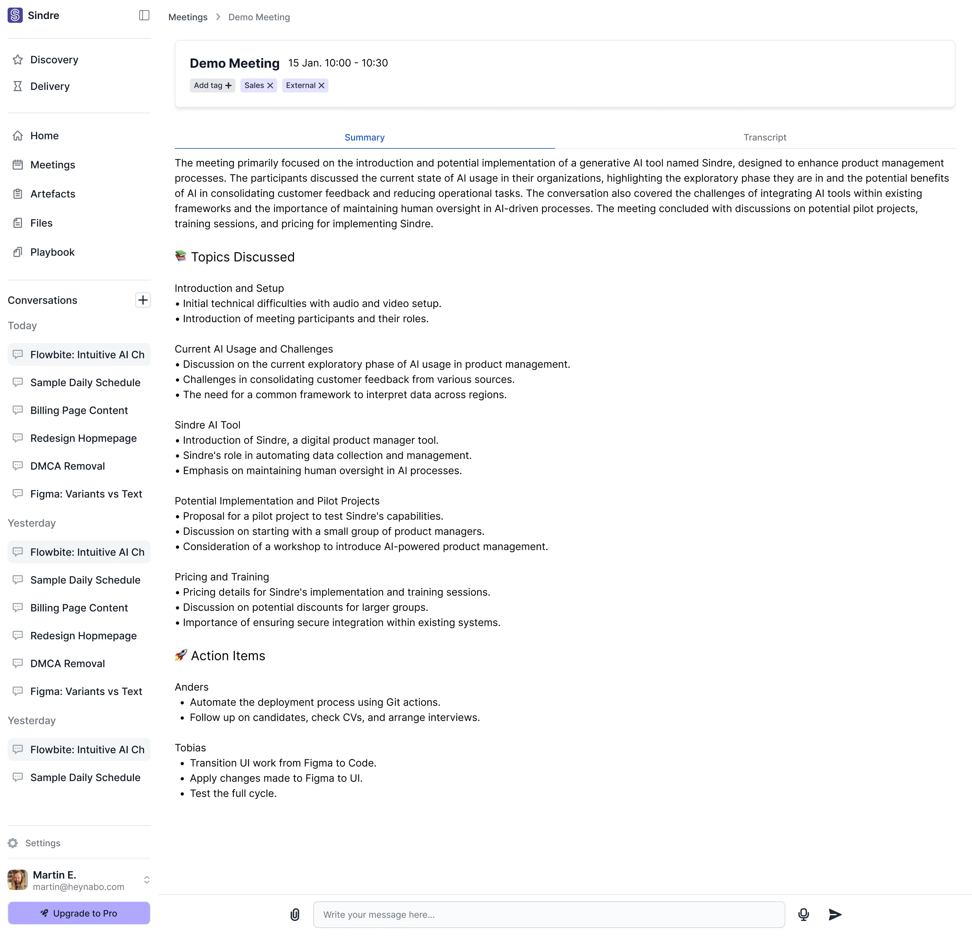Open Today's DMCA Removal conversation
Viewport: 972px width, 945px height.
79,466
